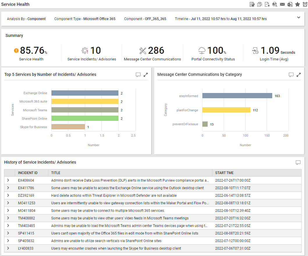The image size is (308, 256).
Task: Click title 'Some users may be unable to connect to multiple Microsoft 365 services.'
Action: (x=108, y=211)
